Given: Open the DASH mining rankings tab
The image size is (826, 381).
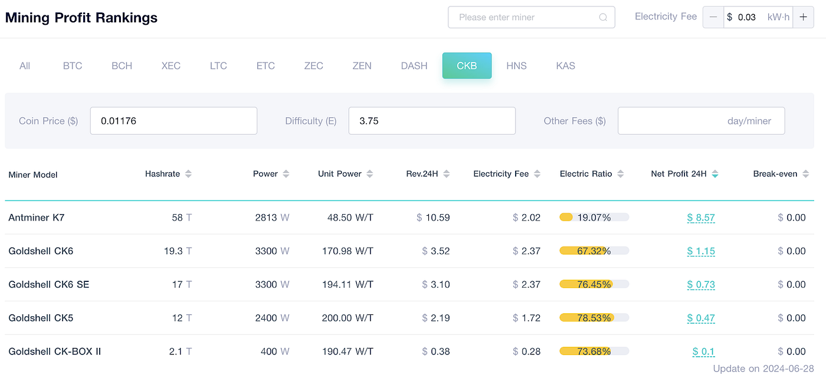Looking at the screenshot, I should 414,65.
